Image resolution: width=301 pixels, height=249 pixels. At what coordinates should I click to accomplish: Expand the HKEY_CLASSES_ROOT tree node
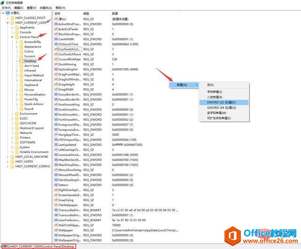click(8, 18)
